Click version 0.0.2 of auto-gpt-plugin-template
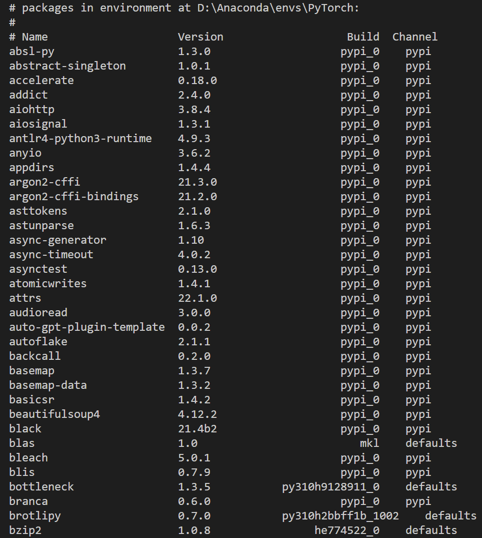 click(194, 327)
